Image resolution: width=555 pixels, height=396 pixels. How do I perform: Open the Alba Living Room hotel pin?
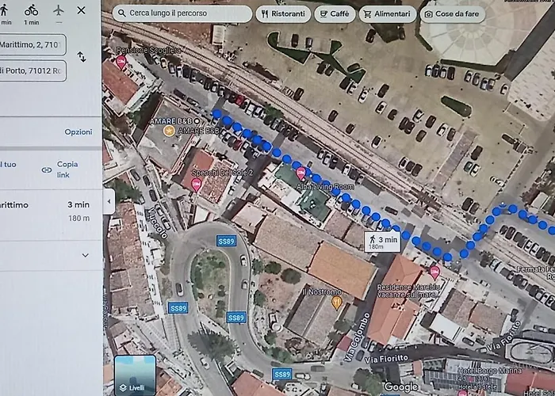coord(300,173)
